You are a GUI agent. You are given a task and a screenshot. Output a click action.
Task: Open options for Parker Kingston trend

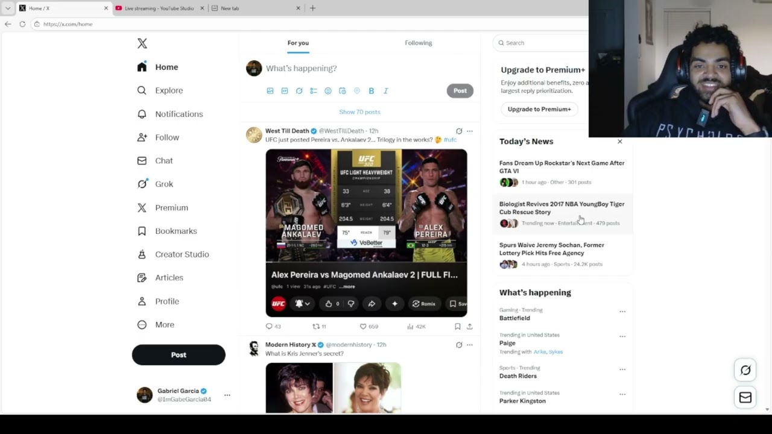622,394
